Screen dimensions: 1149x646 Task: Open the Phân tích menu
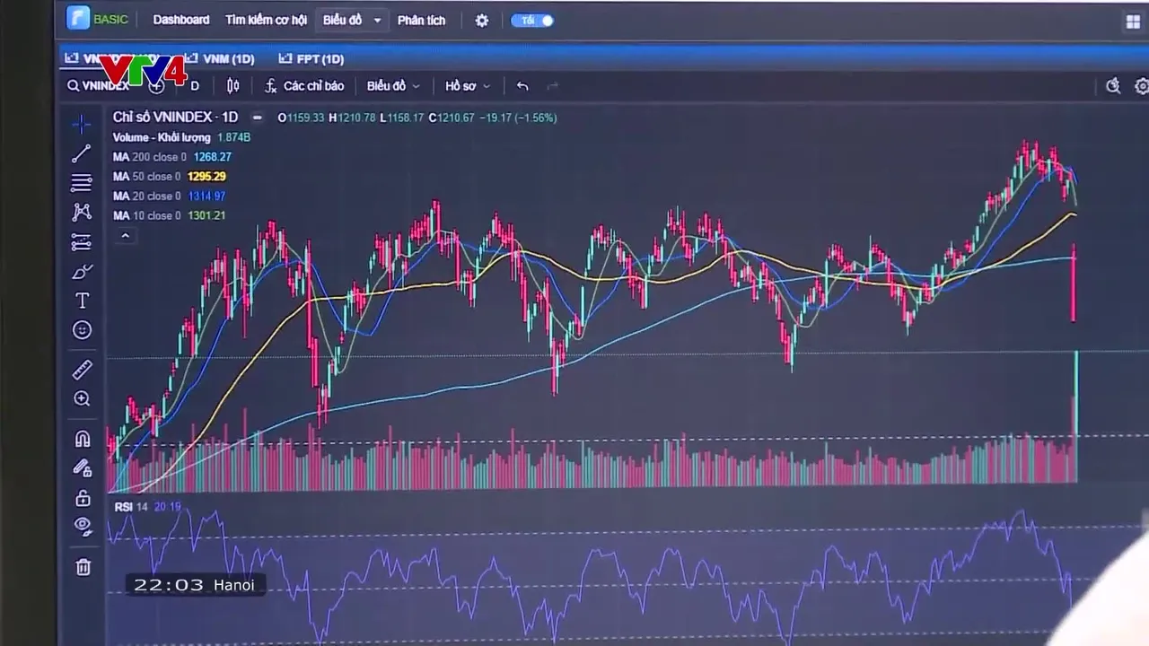[421, 20]
